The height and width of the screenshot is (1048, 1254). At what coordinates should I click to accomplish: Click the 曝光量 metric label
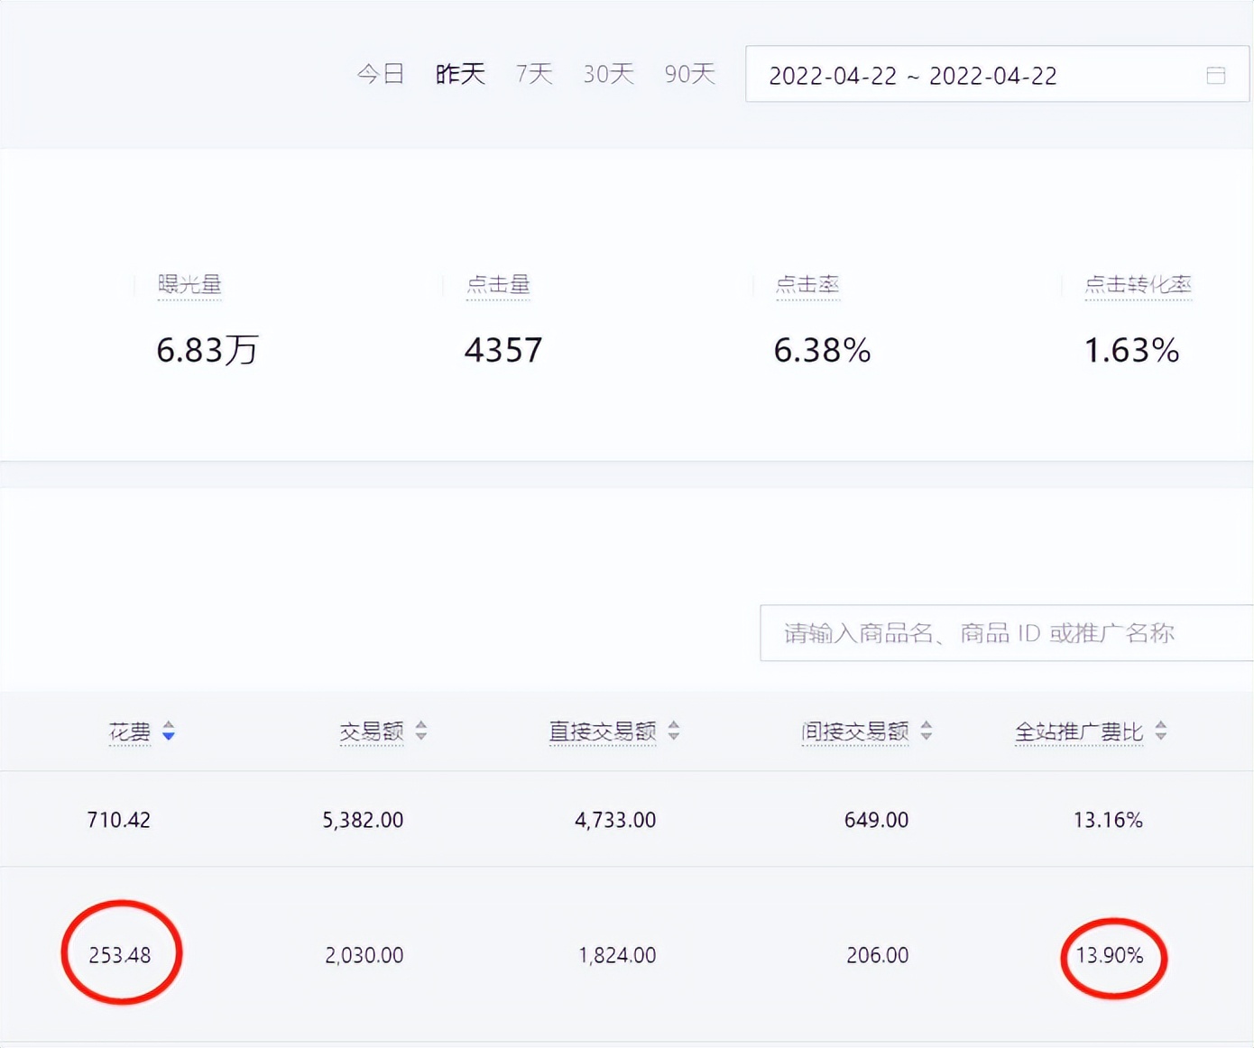tap(189, 284)
